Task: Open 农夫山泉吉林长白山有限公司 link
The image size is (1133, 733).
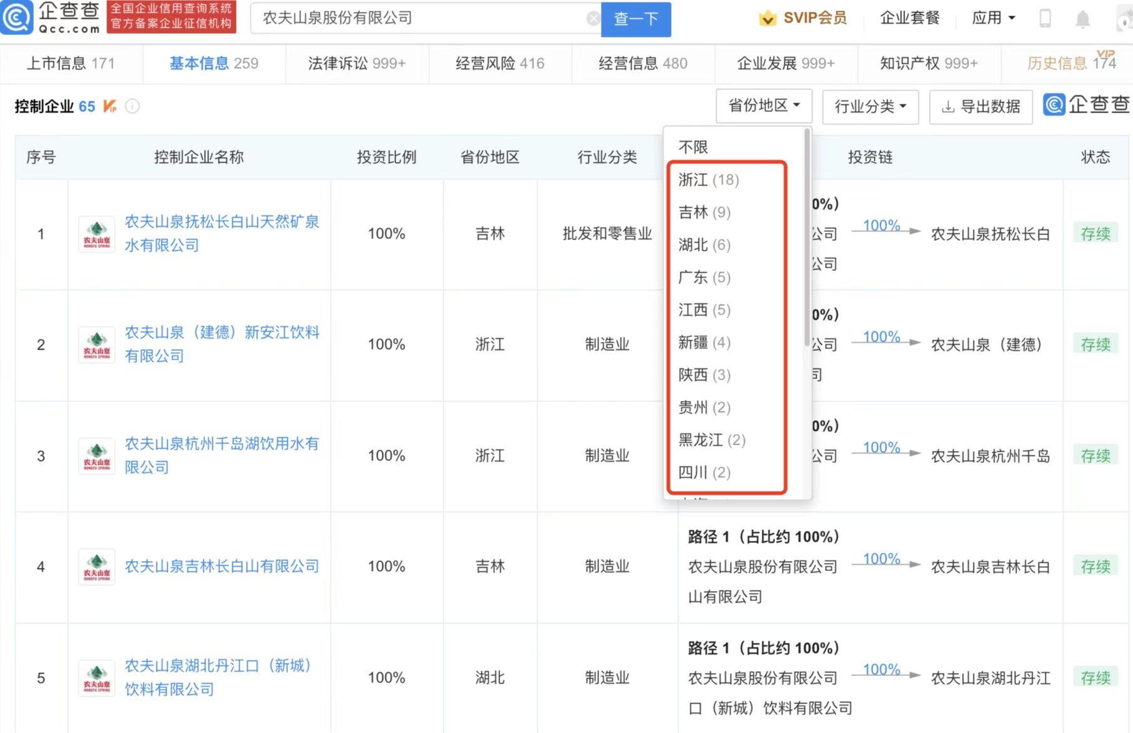Action: pyautogui.click(x=222, y=567)
